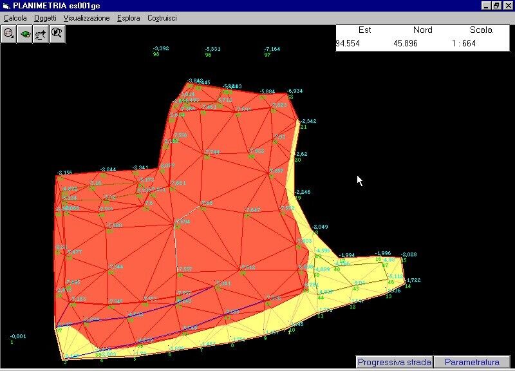The image size is (515, 371).
Task: Select elevation label -2,049 on right edge
Action: [x=320, y=227]
